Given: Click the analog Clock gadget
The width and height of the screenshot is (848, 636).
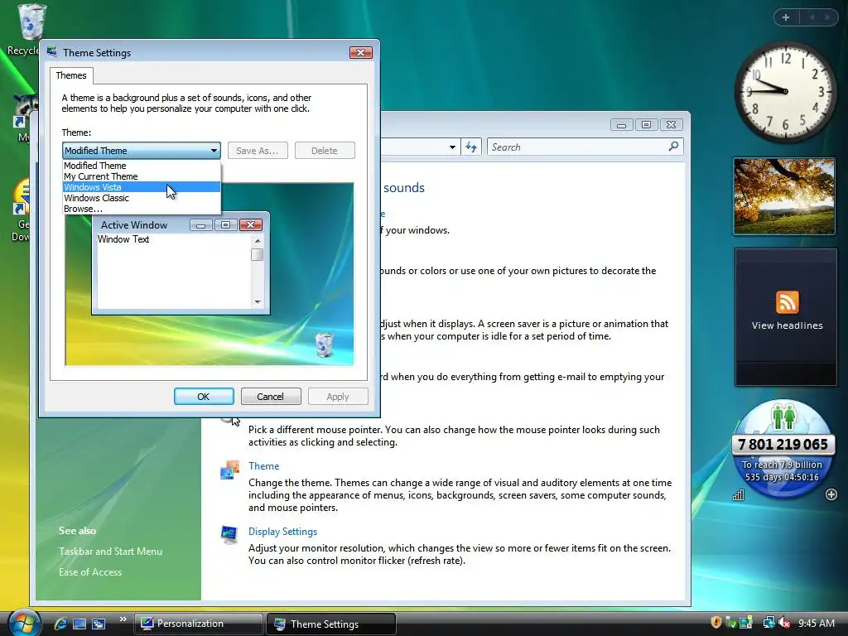Looking at the screenshot, I should click(x=785, y=91).
